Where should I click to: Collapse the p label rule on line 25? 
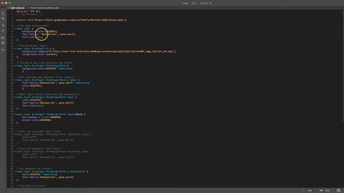coord(15,80)
